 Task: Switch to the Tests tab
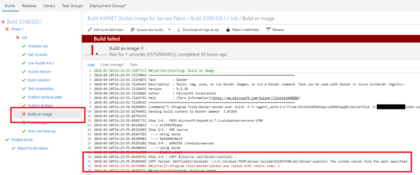point(134,64)
